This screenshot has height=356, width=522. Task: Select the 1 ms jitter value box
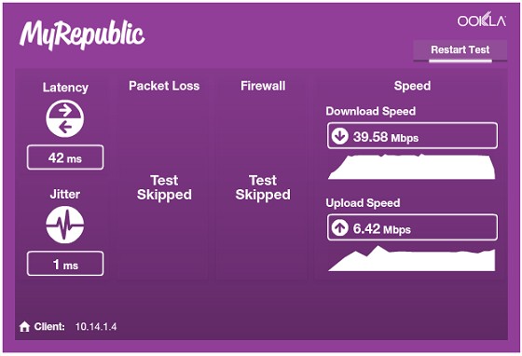tap(65, 264)
